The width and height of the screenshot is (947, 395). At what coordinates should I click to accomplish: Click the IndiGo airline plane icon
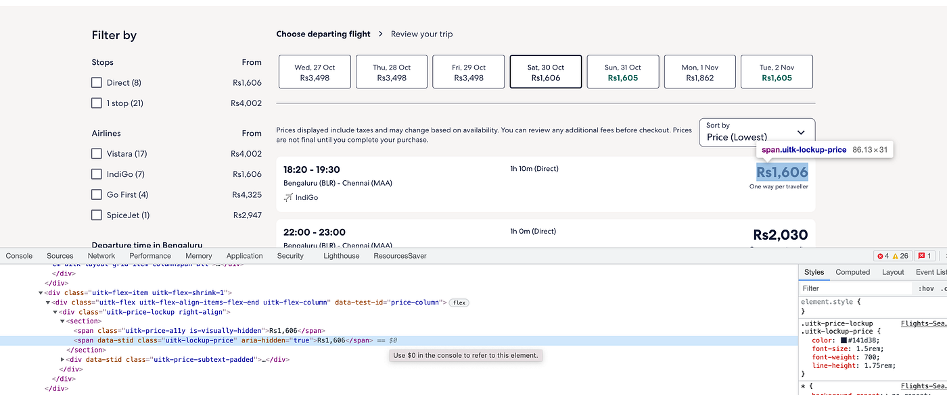(289, 198)
